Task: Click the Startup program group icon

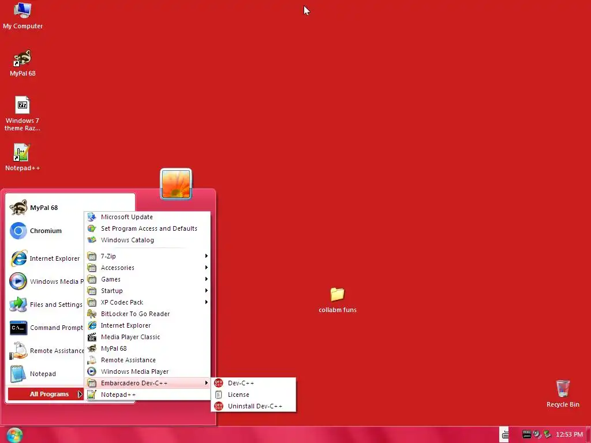Action: [92, 291]
